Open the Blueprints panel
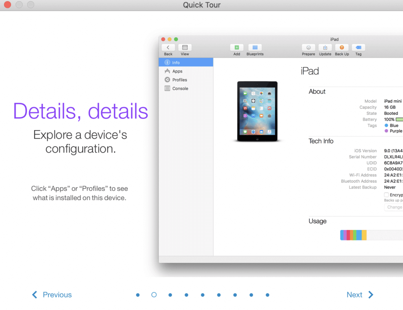 pyautogui.click(x=255, y=47)
